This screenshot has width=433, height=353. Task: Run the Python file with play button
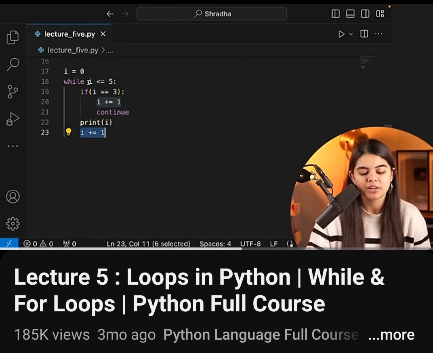(341, 34)
